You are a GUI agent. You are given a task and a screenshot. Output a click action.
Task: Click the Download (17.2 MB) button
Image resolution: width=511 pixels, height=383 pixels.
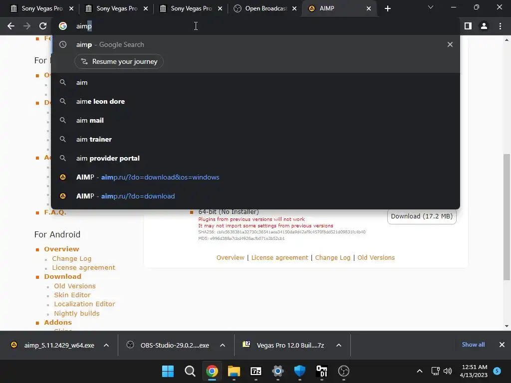click(x=422, y=216)
